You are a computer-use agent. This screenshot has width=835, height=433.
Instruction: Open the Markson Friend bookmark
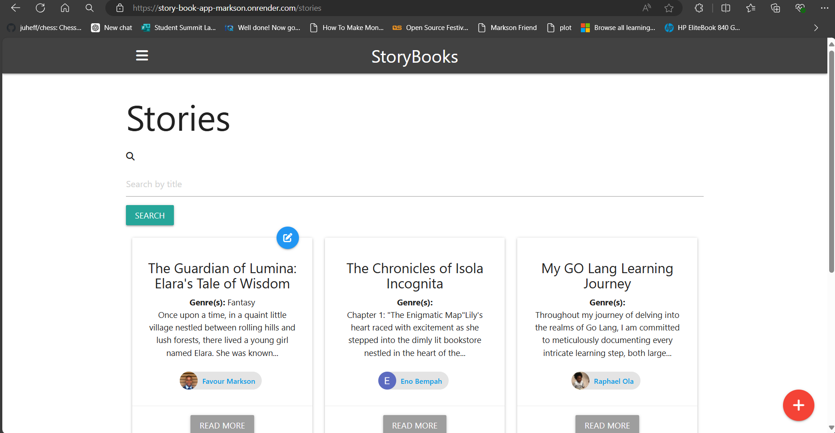[x=507, y=28]
